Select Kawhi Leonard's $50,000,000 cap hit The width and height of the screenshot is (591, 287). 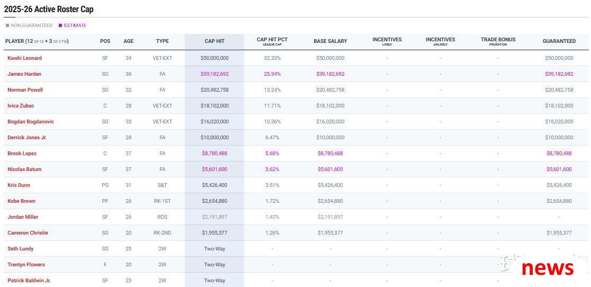coord(214,58)
